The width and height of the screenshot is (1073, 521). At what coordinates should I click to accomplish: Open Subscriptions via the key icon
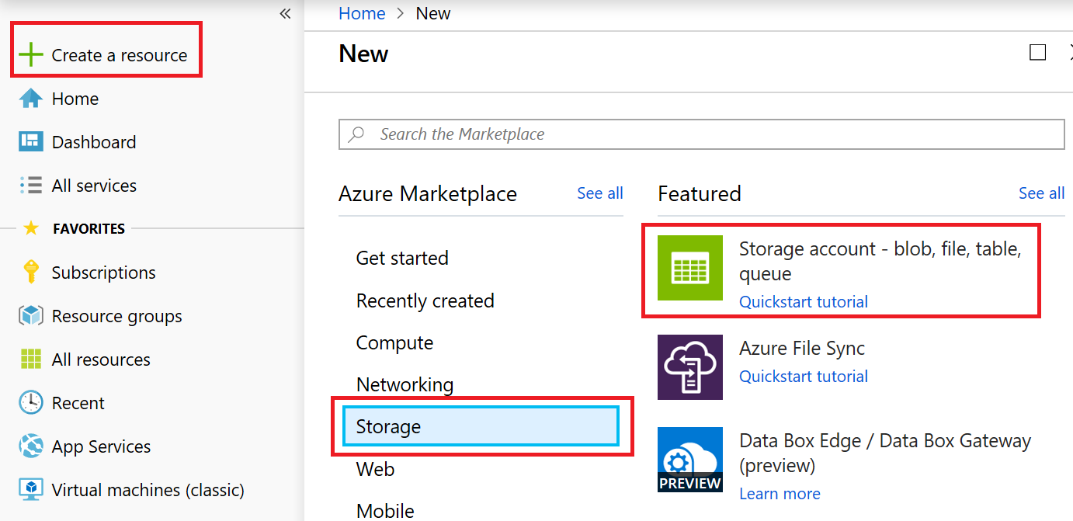click(x=30, y=273)
